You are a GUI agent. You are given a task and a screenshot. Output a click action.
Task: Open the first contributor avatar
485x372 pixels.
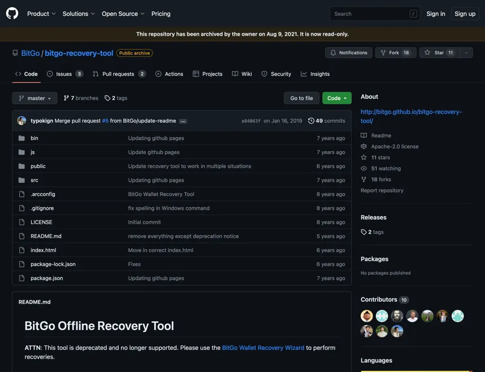(x=367, y=316)
